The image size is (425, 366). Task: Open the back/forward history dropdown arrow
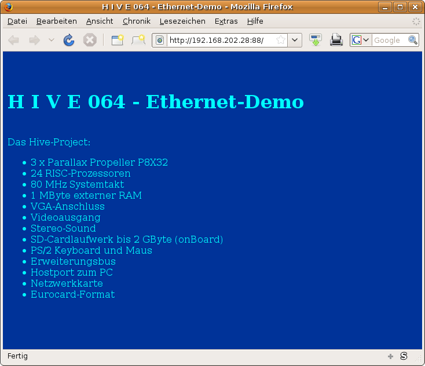point(51,40)
